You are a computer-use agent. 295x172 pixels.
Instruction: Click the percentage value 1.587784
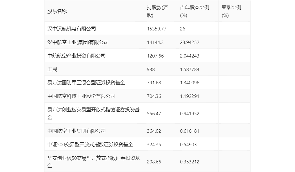[x=189, y=69]
